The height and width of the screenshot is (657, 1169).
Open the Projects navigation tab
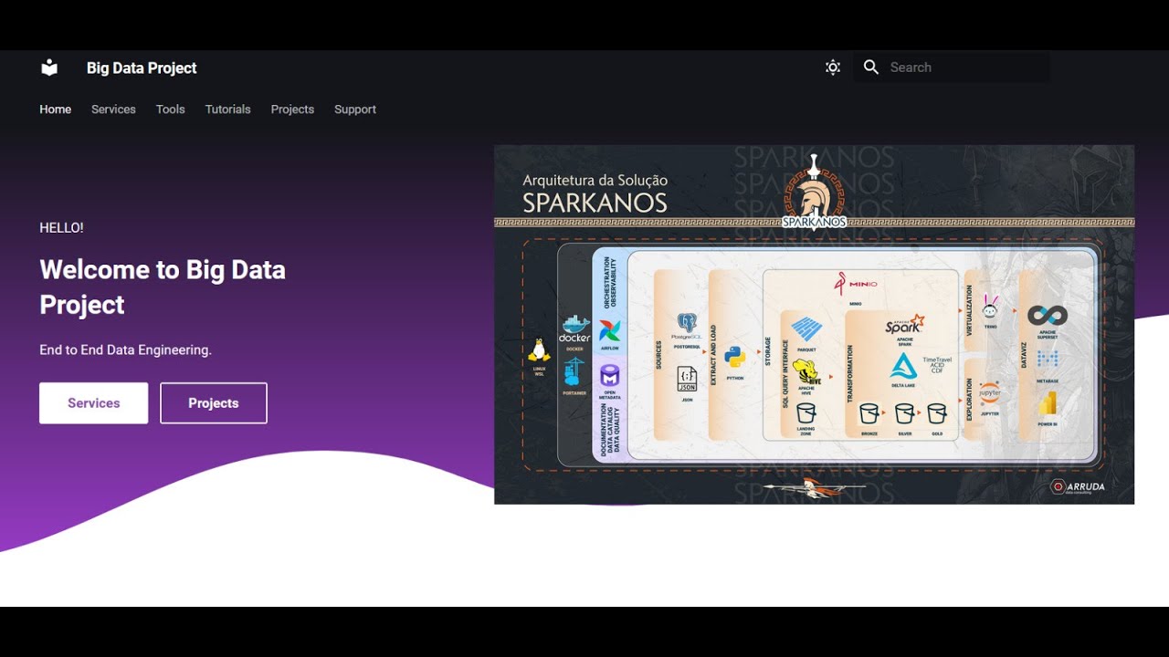(x=292, y=109)
